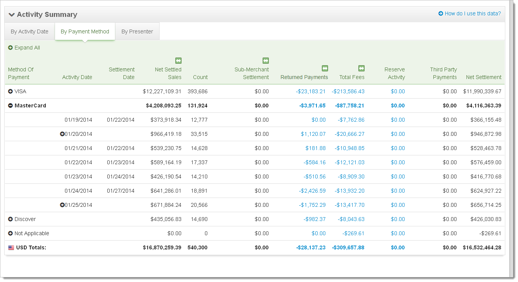Expand the 01/20/2014 activity date row
Image resolution: width=518 pixels, height=282 pixels.
pos(62,134)
